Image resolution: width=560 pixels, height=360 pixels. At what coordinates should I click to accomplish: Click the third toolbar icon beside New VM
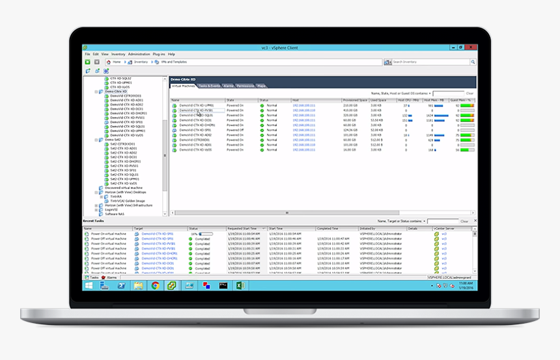coord(106,71)
